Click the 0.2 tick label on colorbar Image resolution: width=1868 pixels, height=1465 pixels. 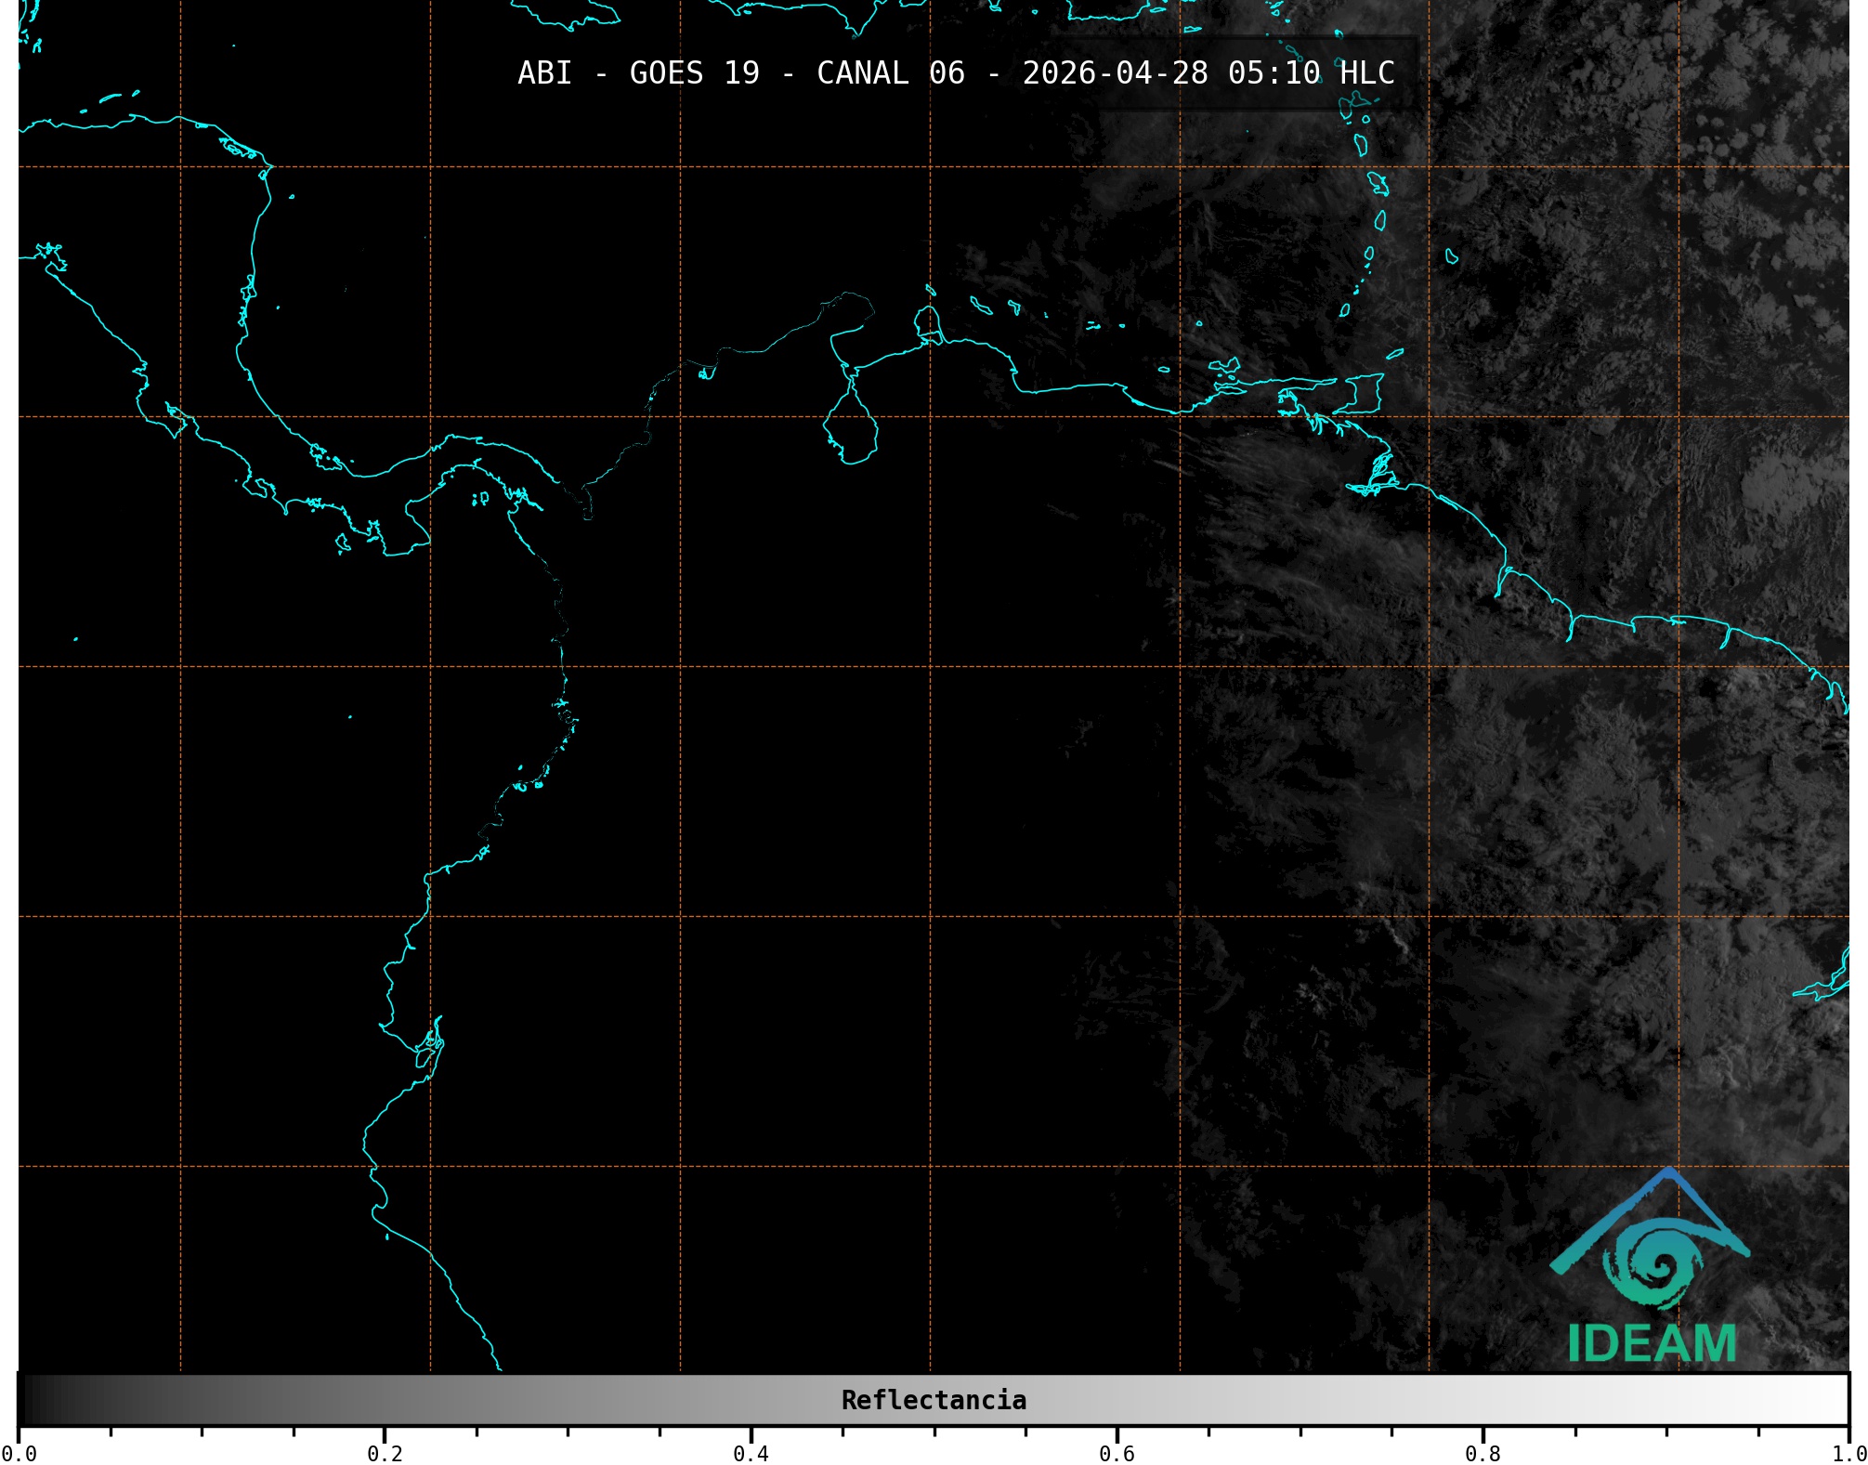click(385, 1454)
